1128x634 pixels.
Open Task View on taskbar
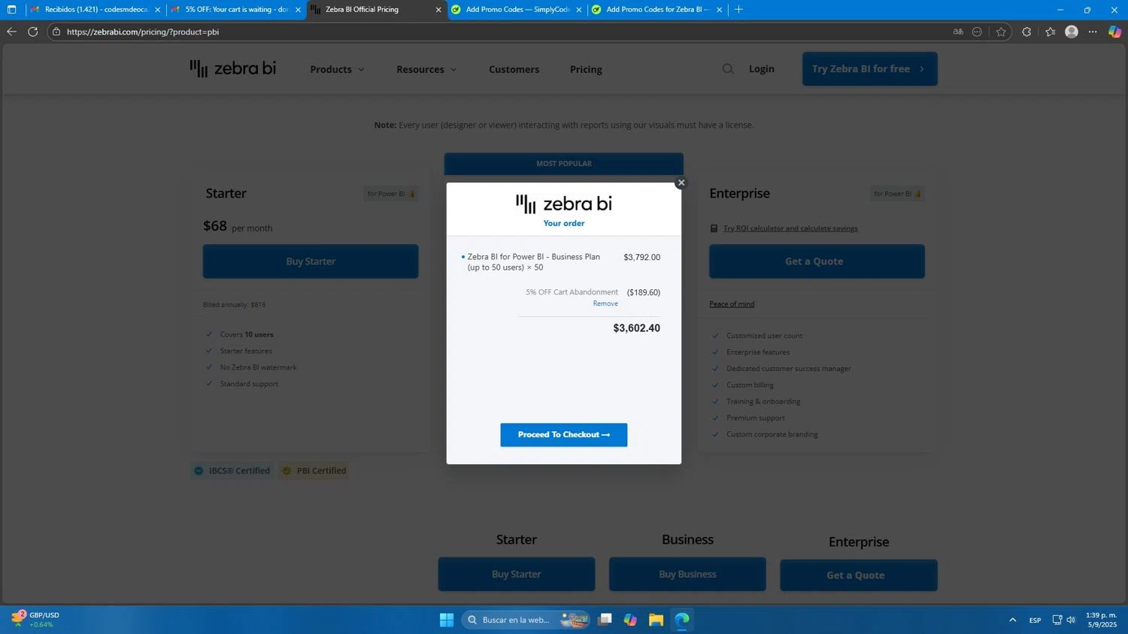(x=605, y=620)
